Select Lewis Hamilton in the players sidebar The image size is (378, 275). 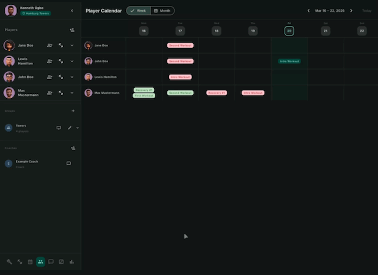coord(25,61)
